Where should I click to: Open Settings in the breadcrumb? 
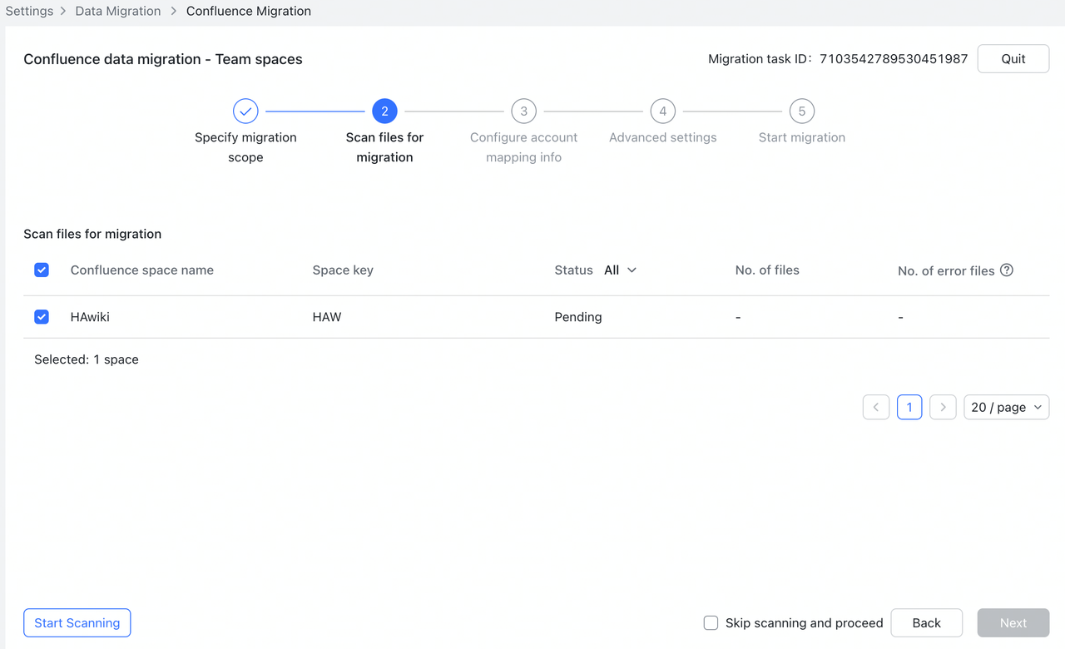[29, 11]
